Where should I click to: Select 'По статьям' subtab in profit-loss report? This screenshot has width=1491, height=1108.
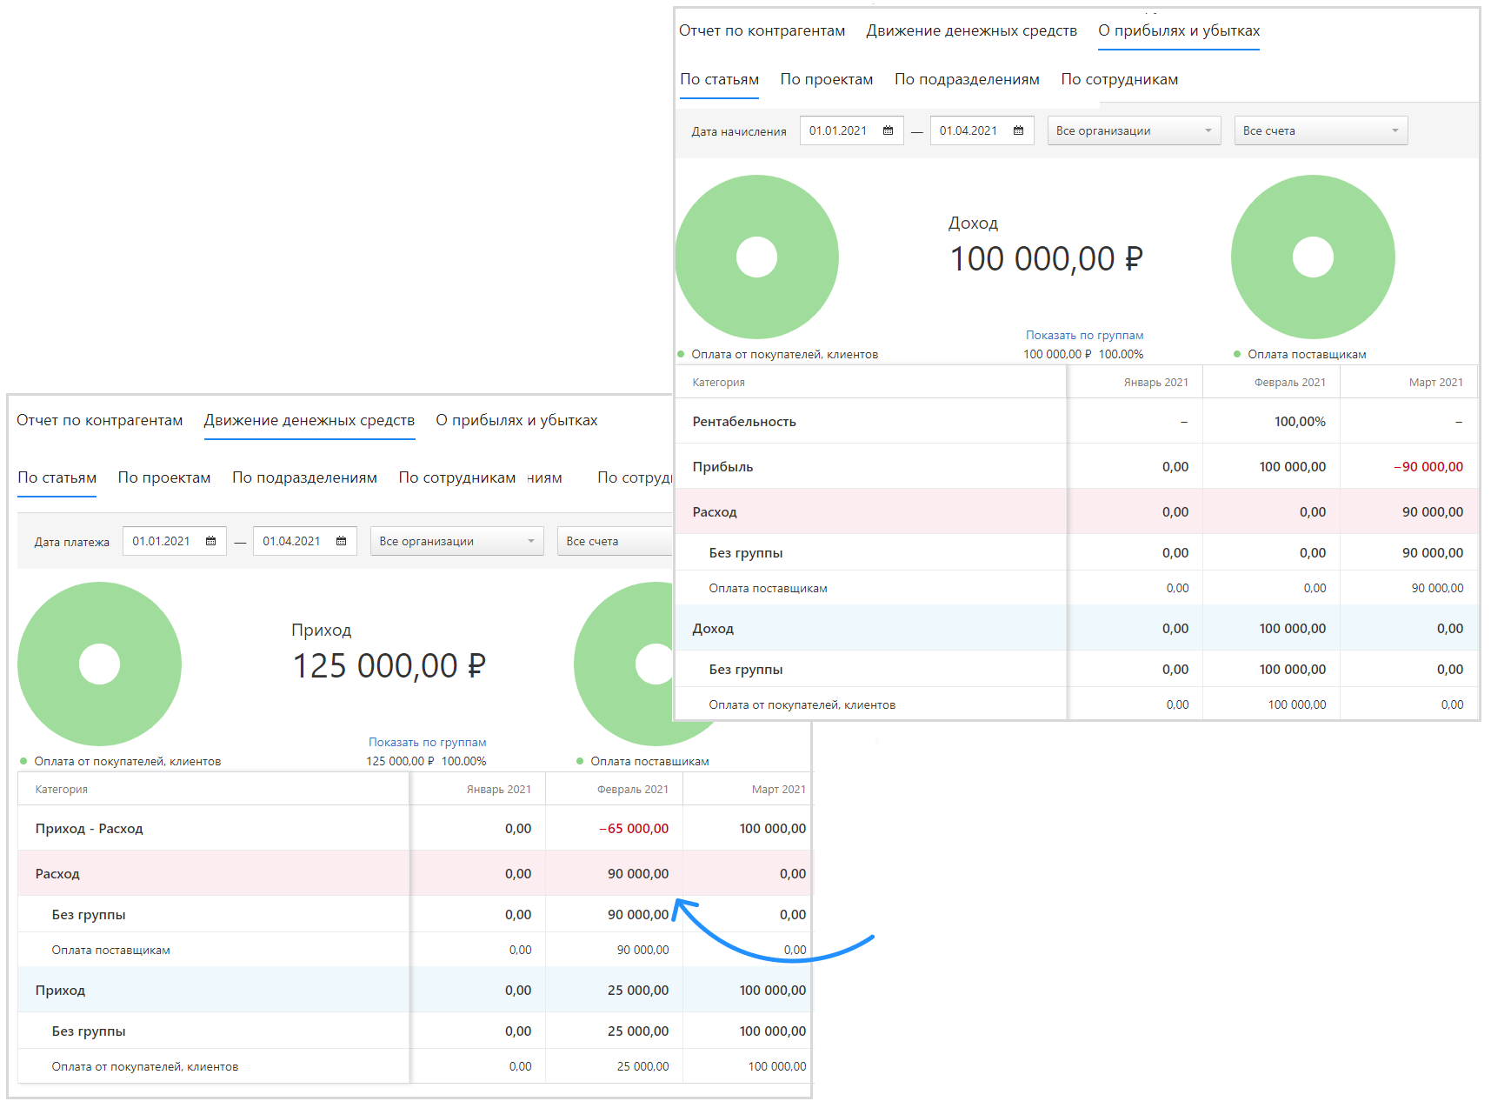pyautogui.click(x=719, y=79)
